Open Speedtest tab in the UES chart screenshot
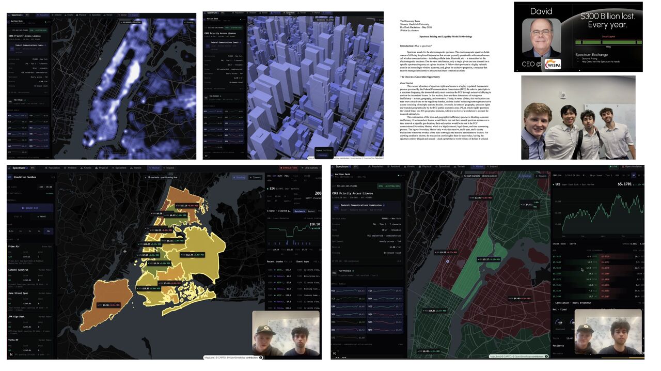Screen dimensions: 661x371 point(443,166)
